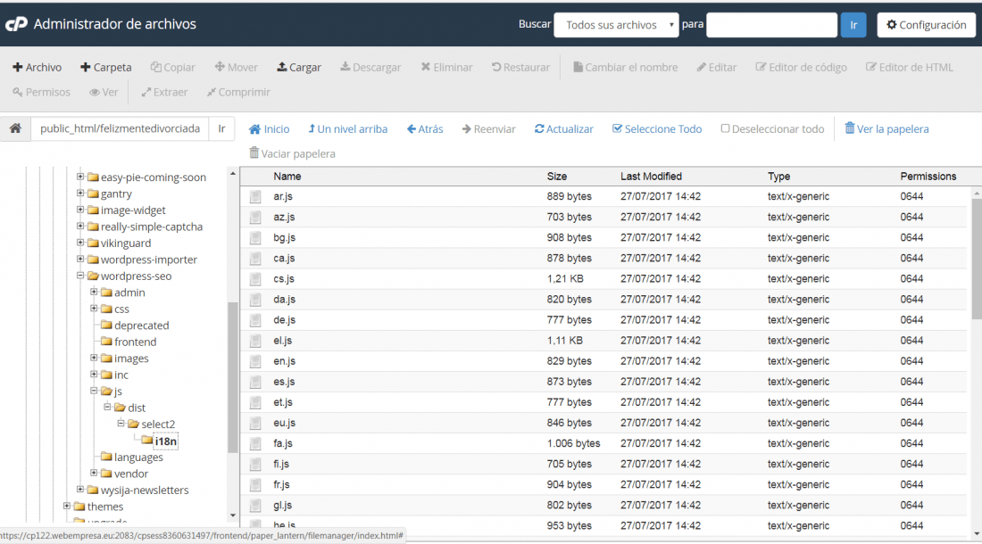Viewport: 982px width, 544px height.
Task: Go up with Un nivel arriba
Action: (347, 128)
